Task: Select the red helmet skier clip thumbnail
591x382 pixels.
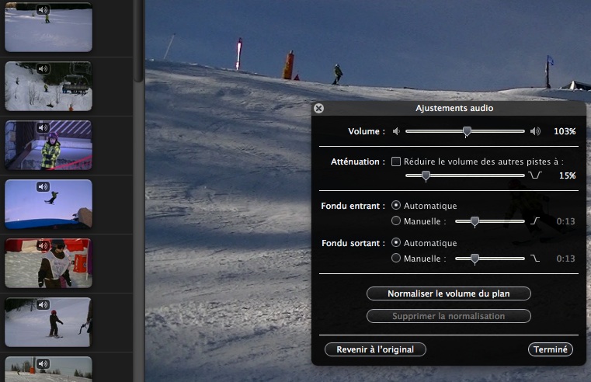Action: [48, 322]
